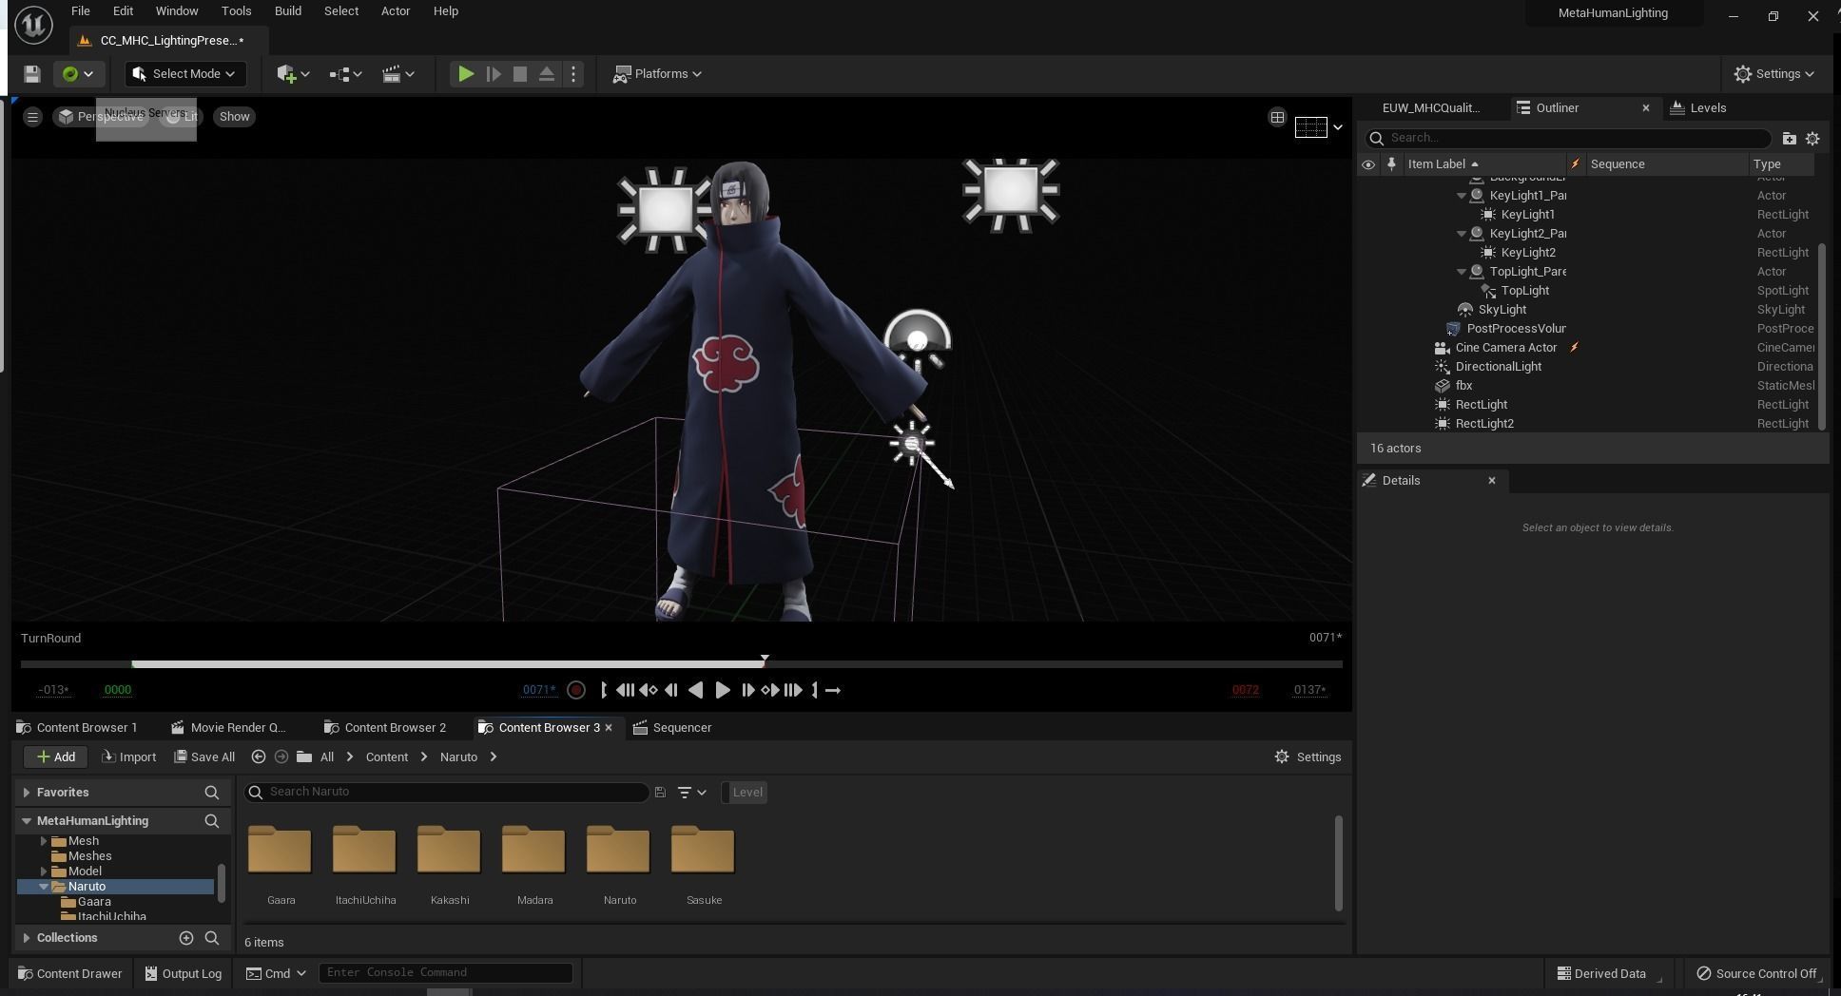Click the Outliner search field
Image resolution: width=1841 pixels, height=996 pixels.
coord(1568,138)
